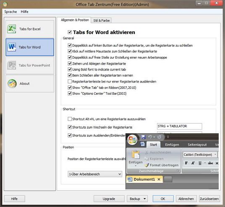The image size is (225, 207).
Task: Click the Dokument1 tab document icon
Action: click(x=130, y=179)
